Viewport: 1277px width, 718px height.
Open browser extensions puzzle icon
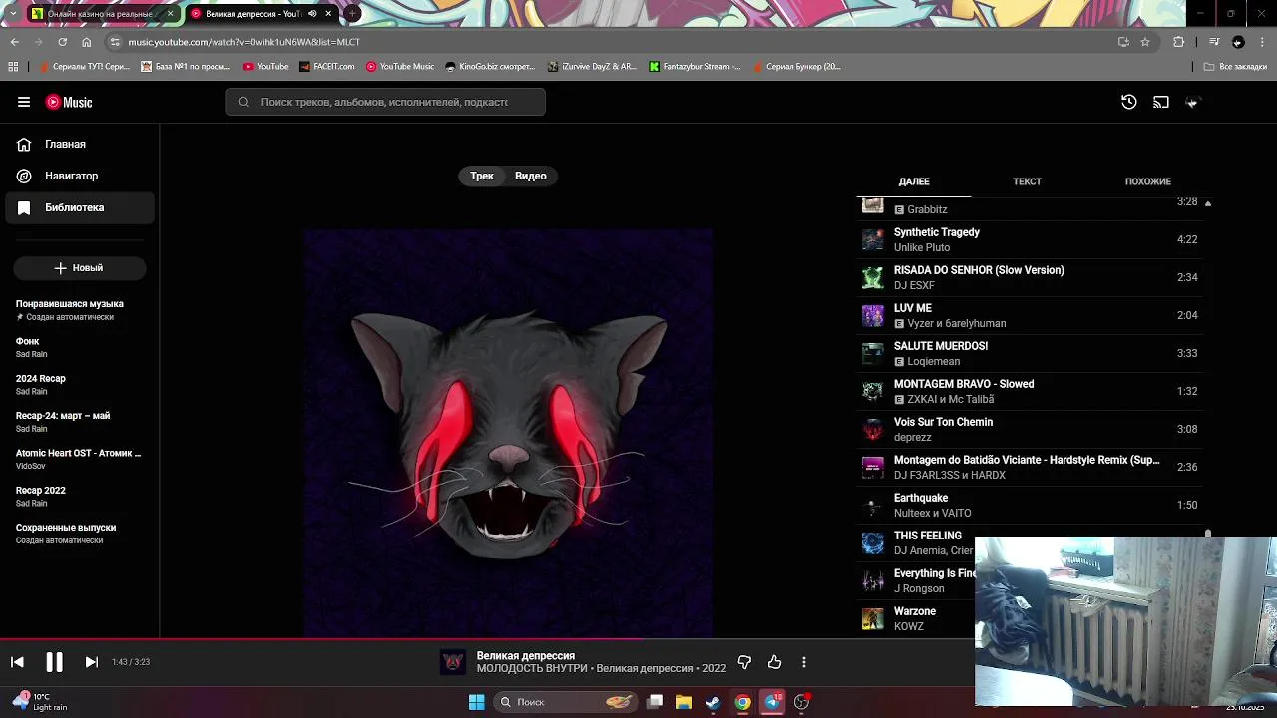1178,42
